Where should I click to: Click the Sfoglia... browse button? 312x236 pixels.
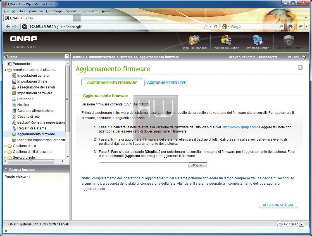click(198, 165)
